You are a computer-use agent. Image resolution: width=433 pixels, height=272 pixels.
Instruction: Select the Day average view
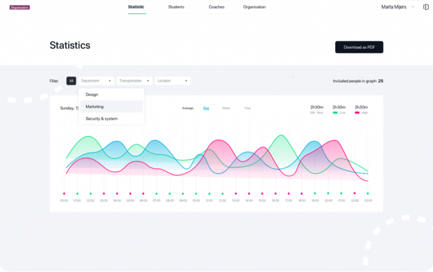coord(206,108)
